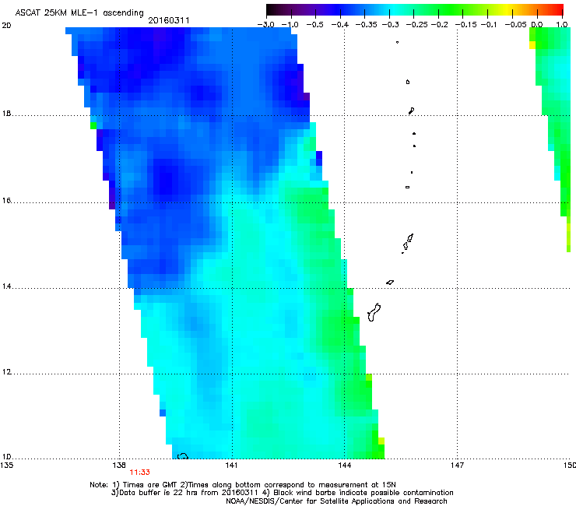Screen dimensions: 576x506
Task: Click the longitude axis label "138"
Action: 119,466
